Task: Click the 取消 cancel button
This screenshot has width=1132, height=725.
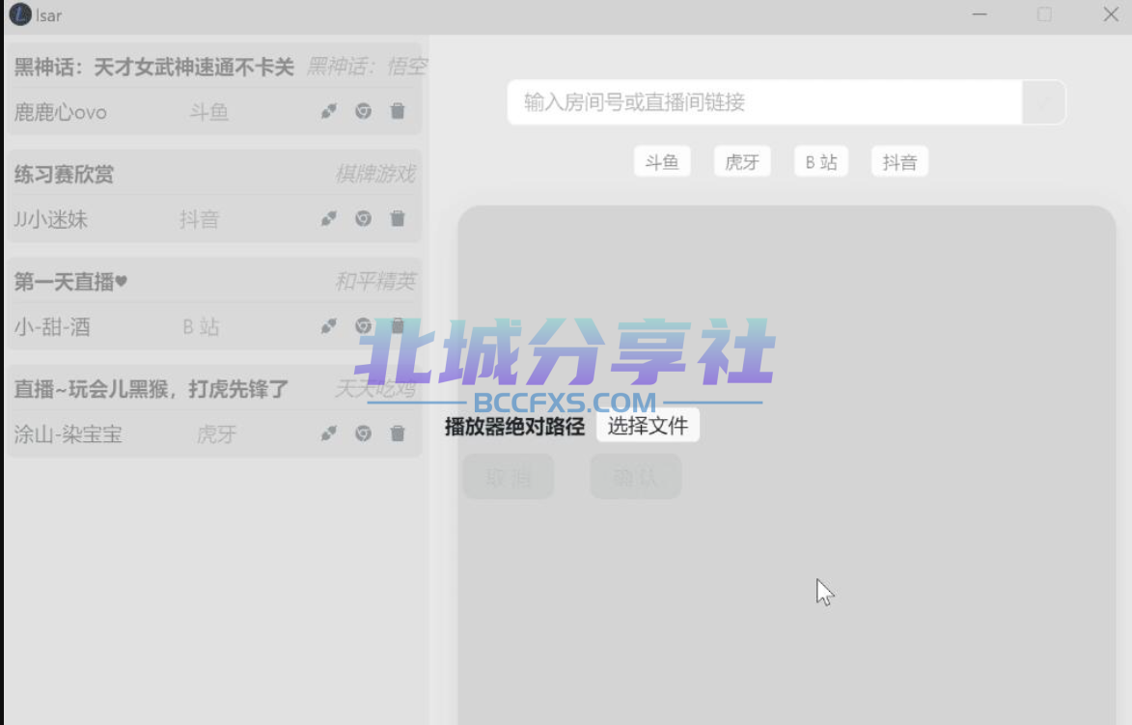Action: coord(509,477)
